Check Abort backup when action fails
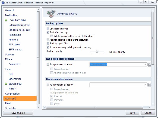This screenshot has width=158, height=118. (52, 73)
